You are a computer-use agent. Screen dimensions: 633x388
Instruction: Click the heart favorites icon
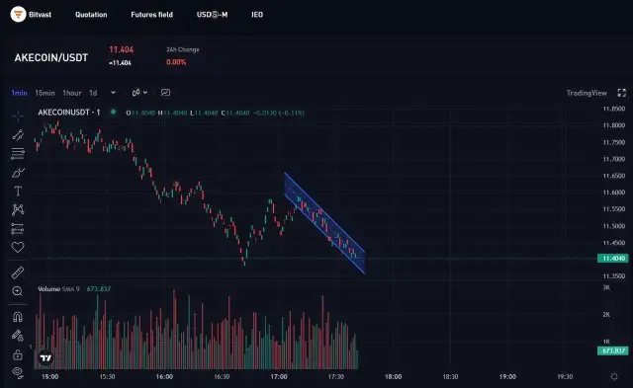tap(18, 247)
